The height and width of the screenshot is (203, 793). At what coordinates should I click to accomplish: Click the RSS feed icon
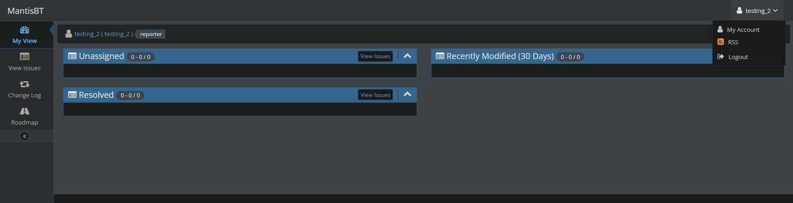pyautogui.click(x=721, y=42)
